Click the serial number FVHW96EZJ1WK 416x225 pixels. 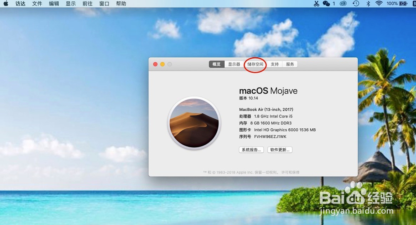pos(270,137)
